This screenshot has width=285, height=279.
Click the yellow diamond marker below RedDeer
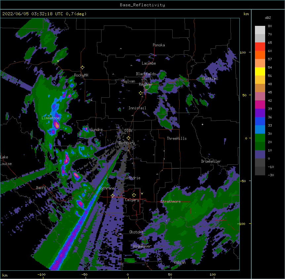[x=141, y=93]
